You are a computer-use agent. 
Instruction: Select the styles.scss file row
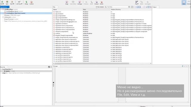coord(102,12)
